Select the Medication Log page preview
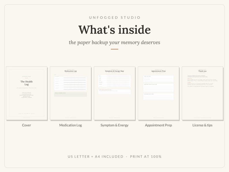 [x=71, y=93]
